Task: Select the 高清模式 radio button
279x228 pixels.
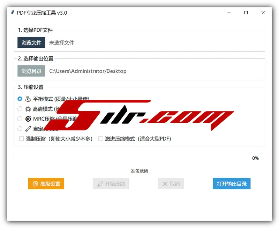Action: point(20,109)
